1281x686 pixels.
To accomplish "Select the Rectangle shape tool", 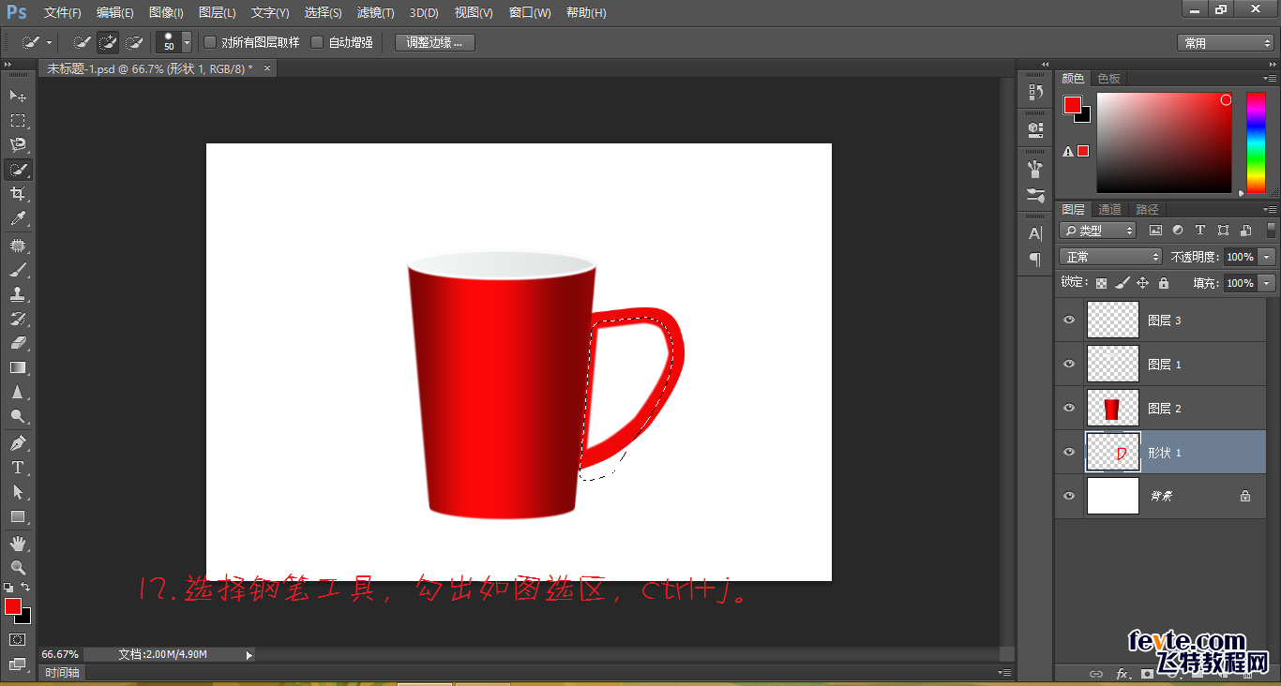I will (x=18, y=516).
